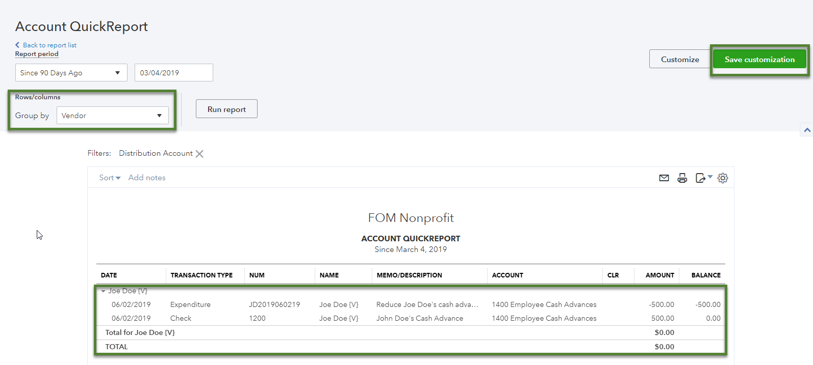This screenshot has height=365, width=813.
Task: Click the back arrow chevron icon
Action: pyautogui.click(x=17, y=45)
